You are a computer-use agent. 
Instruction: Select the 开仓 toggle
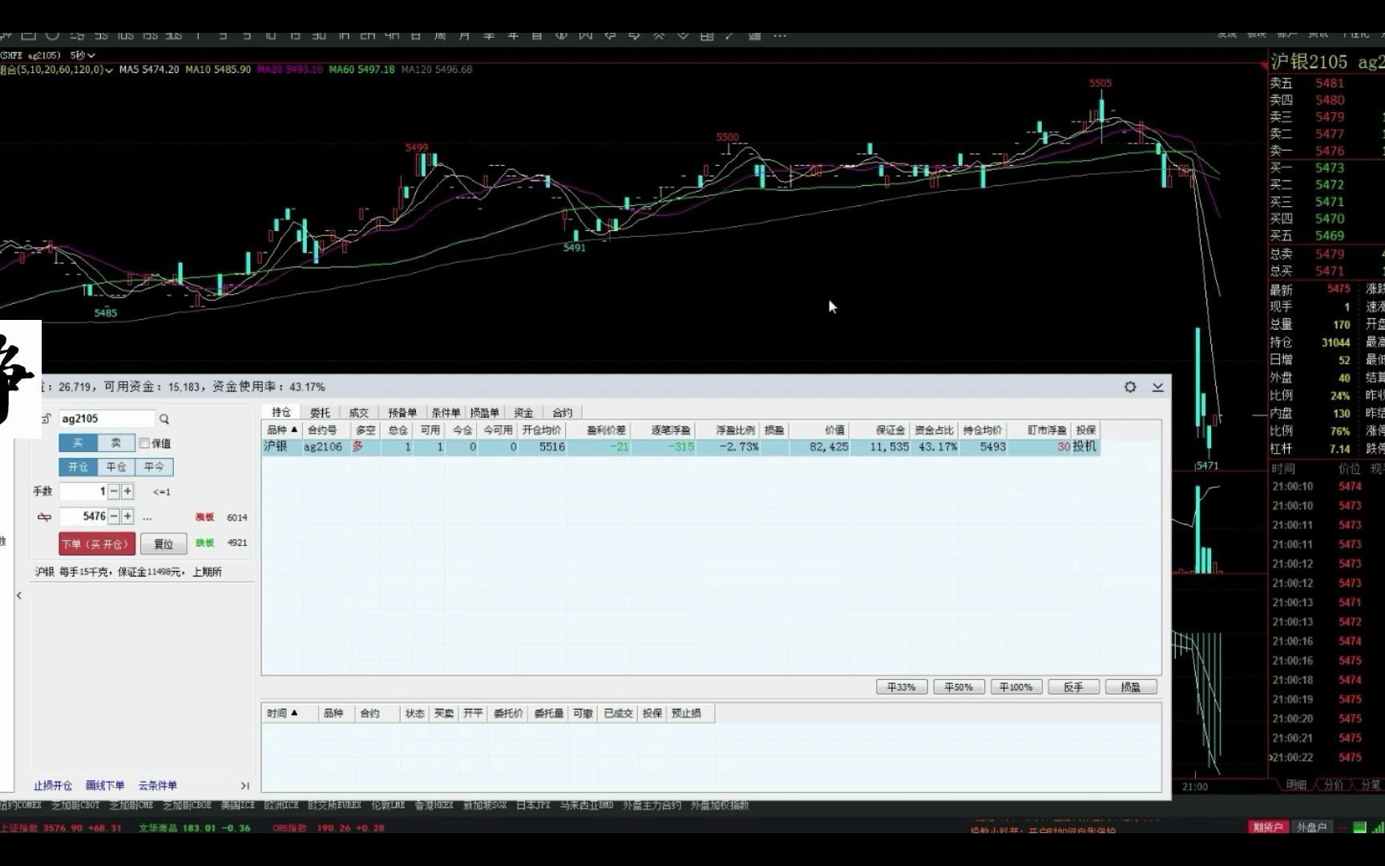pos(78,467)
